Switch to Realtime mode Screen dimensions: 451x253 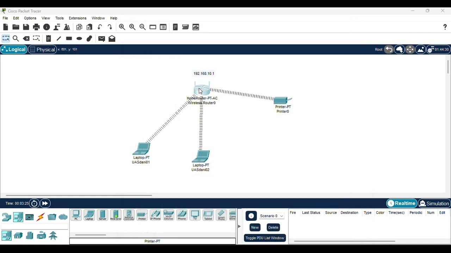[x=401, y=203]
